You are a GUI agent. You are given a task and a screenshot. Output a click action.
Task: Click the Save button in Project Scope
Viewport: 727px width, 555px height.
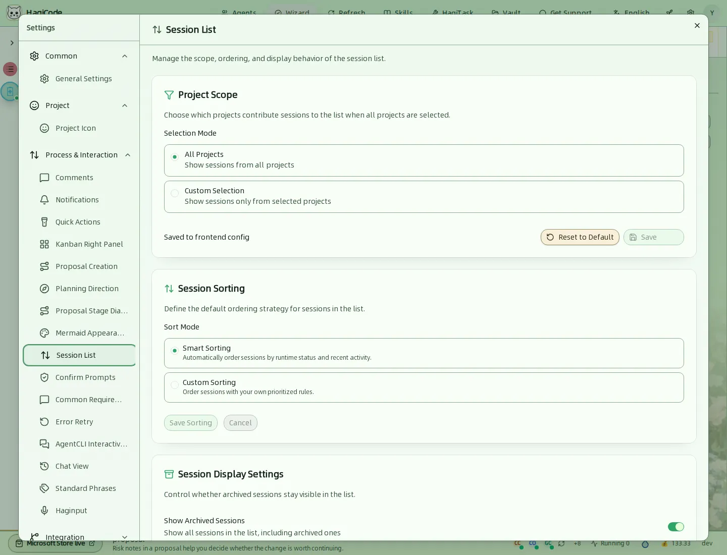click(654, 237)
